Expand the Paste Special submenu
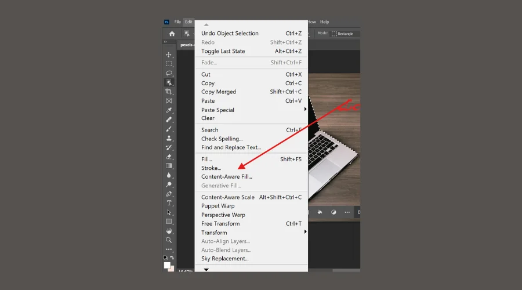This screenshot has height=290, width=522. click(x=305, y=109)
